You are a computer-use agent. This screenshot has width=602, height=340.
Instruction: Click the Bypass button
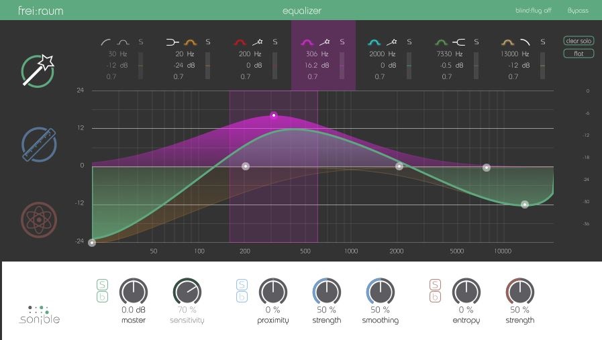(578, 10)
